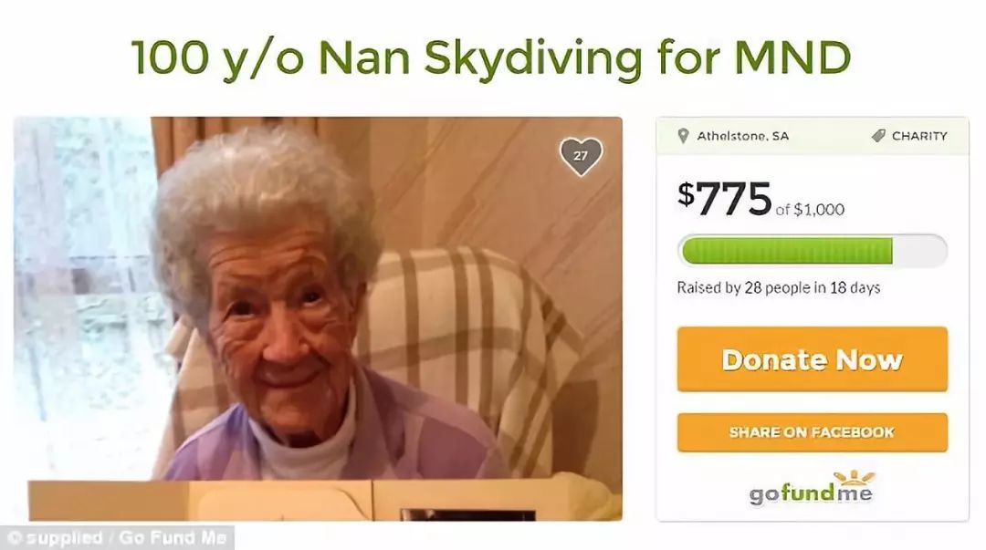Click the word 'MND' in the heading
The width and height of the screenshot is (986, 550).
tap(792, 57)
